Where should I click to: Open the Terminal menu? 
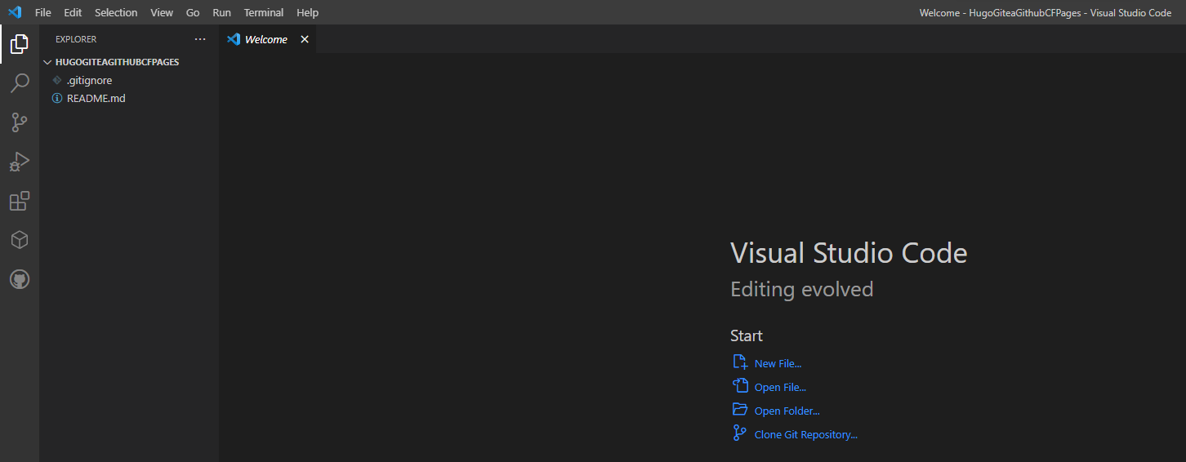264,12
